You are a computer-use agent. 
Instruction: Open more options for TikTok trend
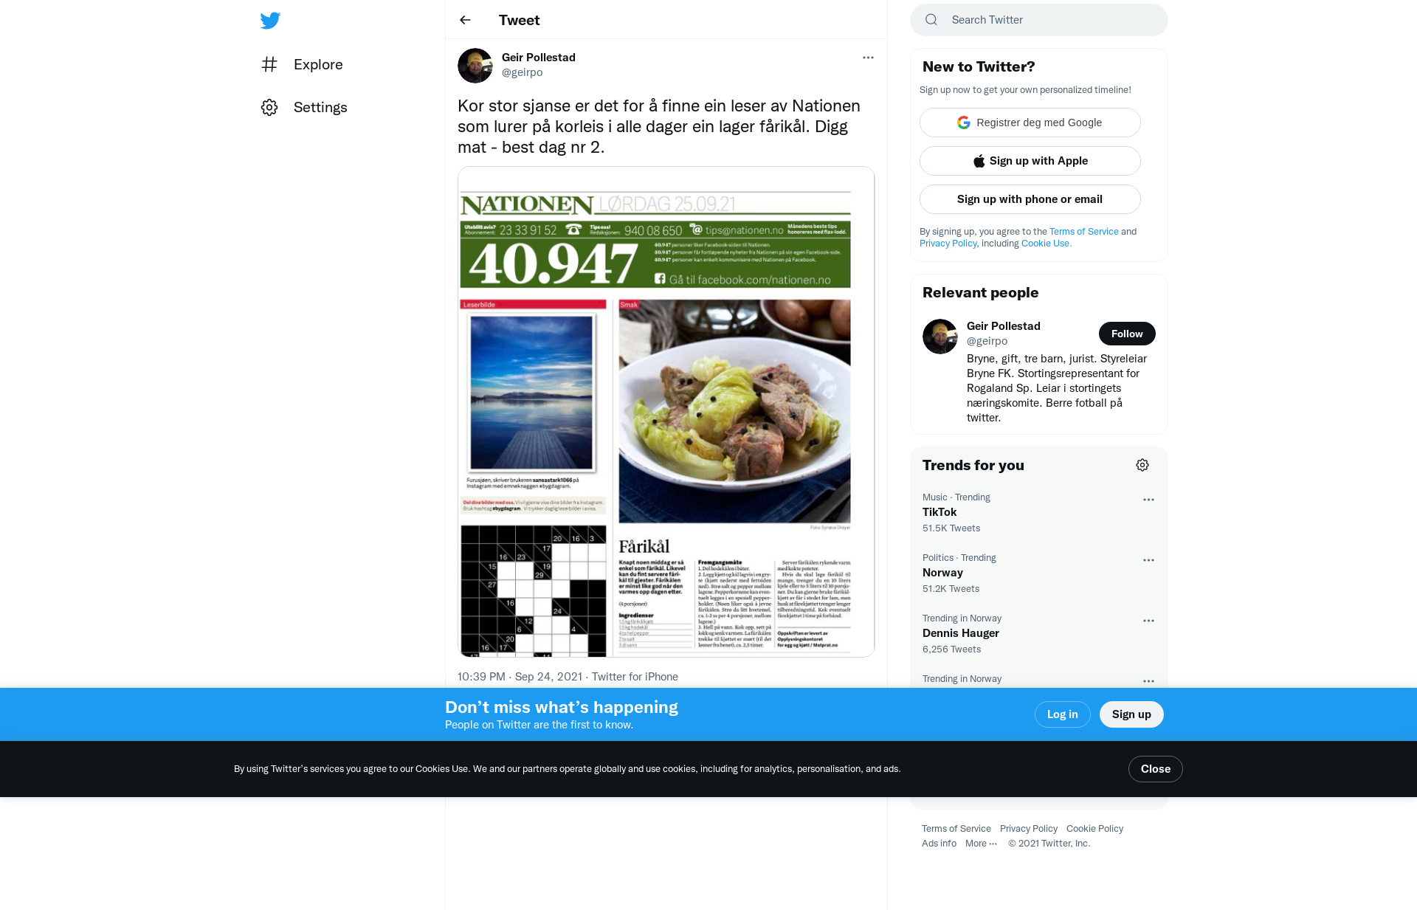pos(1148,500)
